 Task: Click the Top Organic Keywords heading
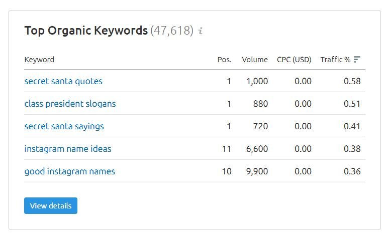(x=86, y=31)
